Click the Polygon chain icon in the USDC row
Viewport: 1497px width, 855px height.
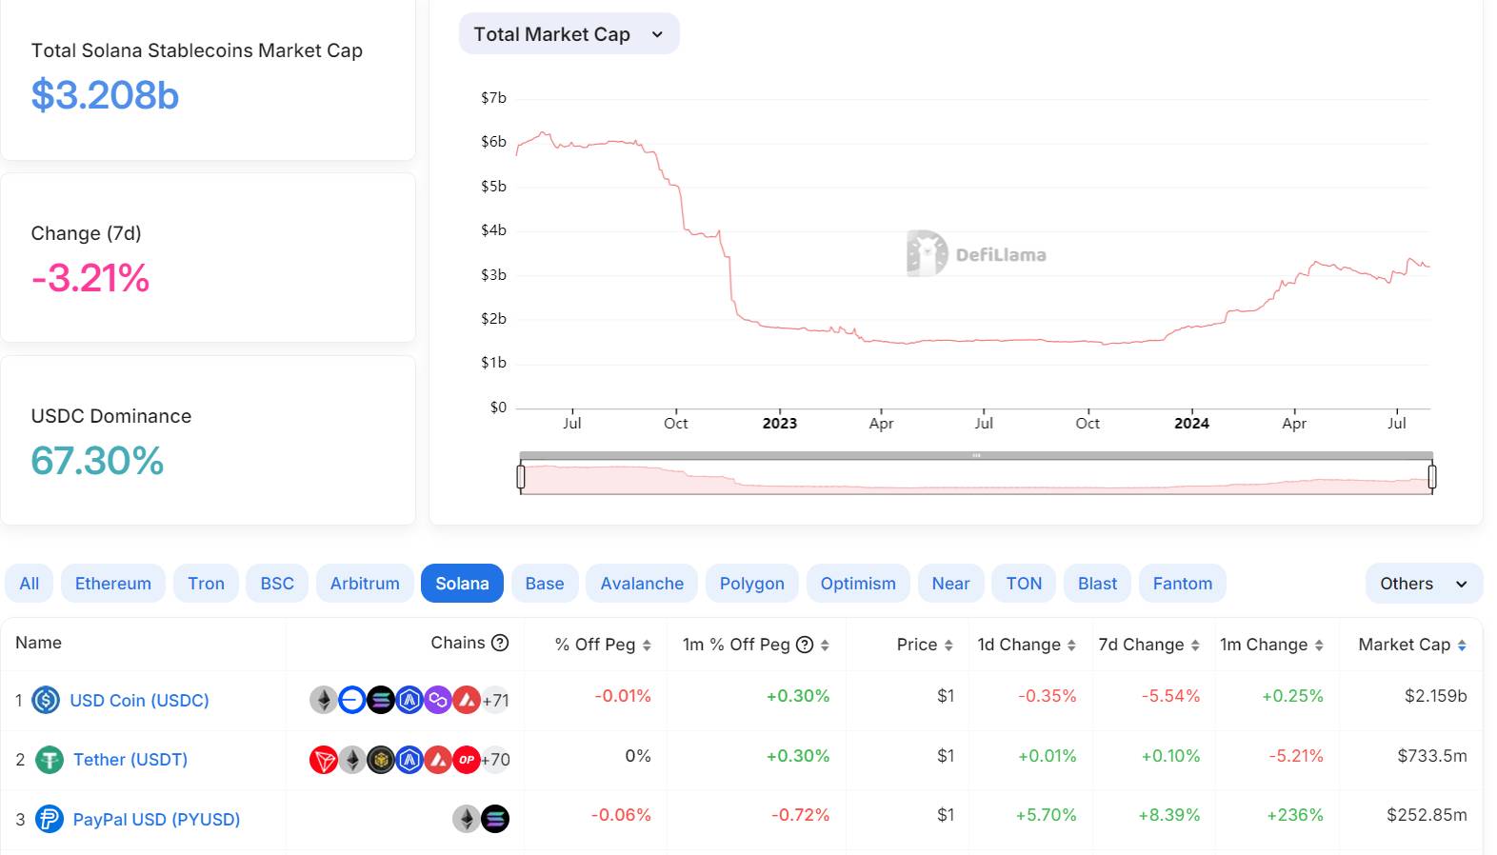click(438, 701)
